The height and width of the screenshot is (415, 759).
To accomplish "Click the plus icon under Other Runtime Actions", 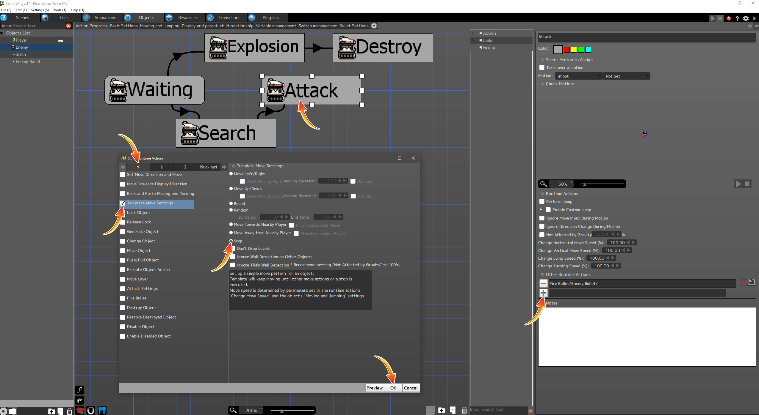I will tap(543, 293).
